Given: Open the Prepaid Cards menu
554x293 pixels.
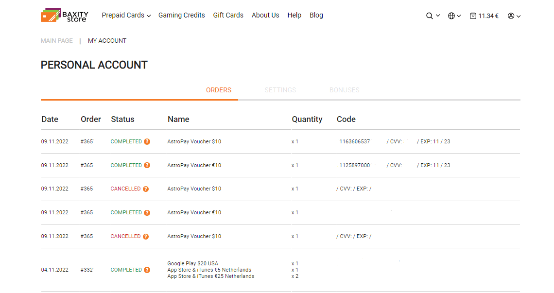Looking at the screenshot, I should tap(123, 15).
